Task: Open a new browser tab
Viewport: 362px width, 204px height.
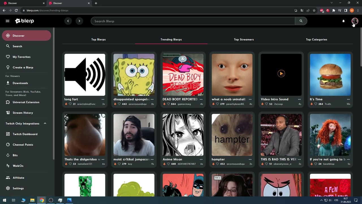Action: (x=96, y=3)
